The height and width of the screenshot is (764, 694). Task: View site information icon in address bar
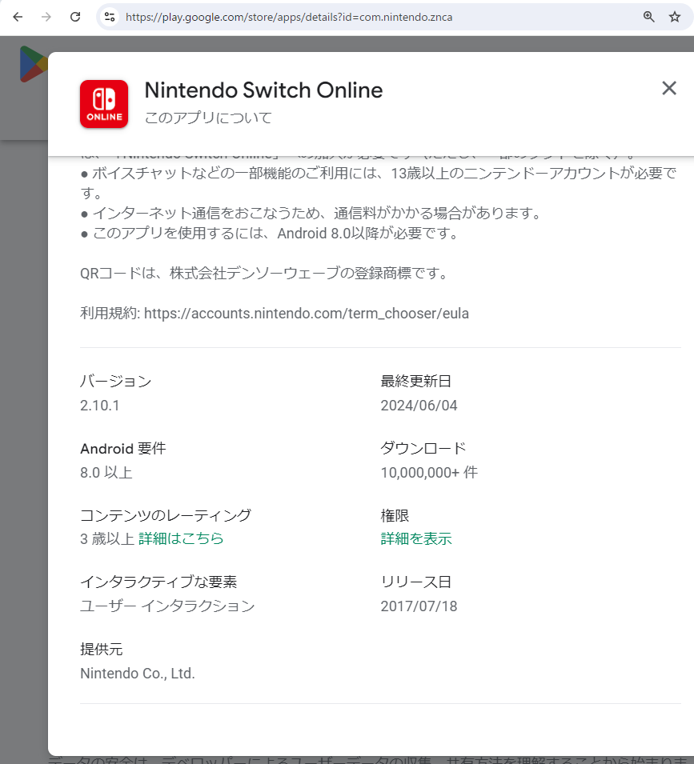(110, 17)
